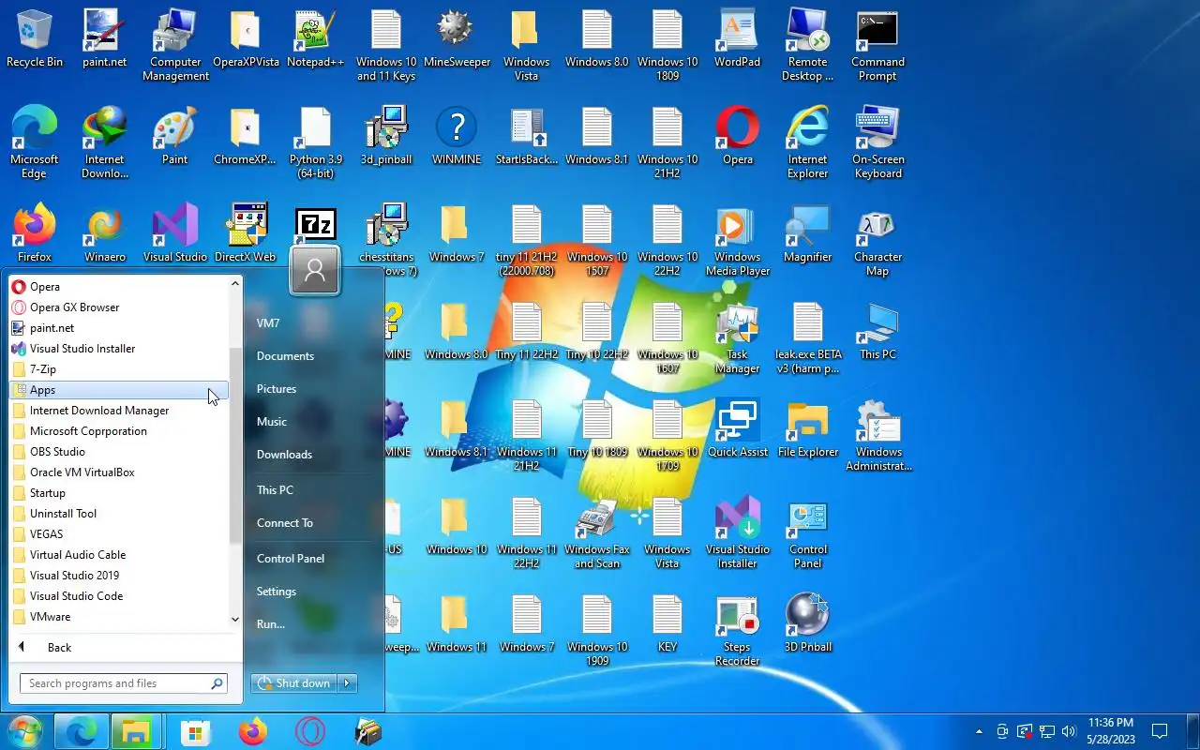Image resolution: width=1200 pixels, height=750 pixels.
Task: Click the Shut down button
Action: 294,683
